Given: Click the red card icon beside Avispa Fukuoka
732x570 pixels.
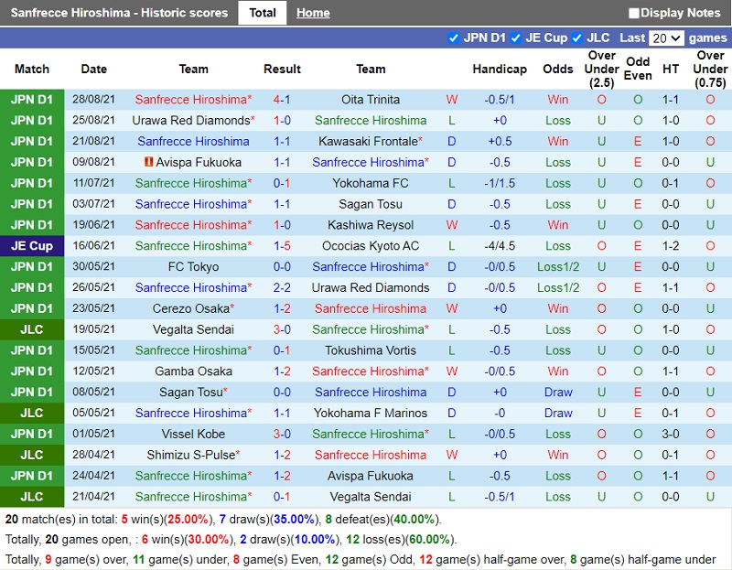Looking at the screenshot, I should (146, 162).
